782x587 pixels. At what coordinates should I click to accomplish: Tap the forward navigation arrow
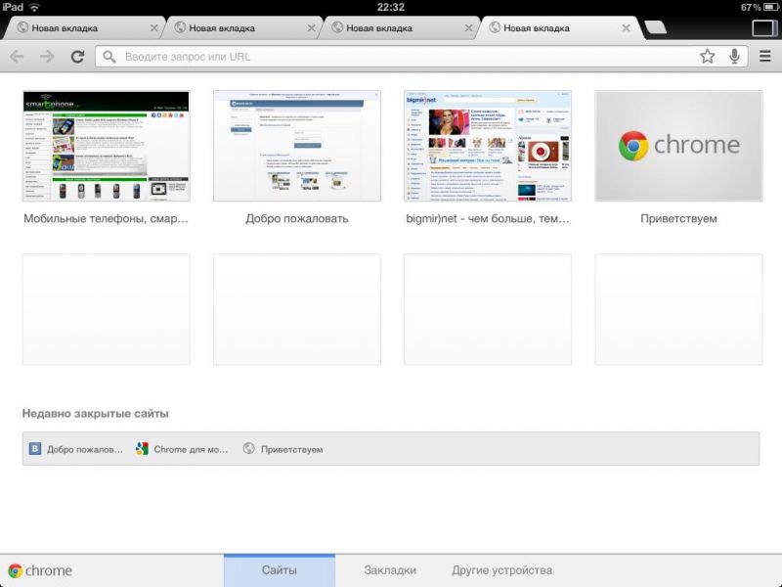pyautogui.click(x=47, y=57)
